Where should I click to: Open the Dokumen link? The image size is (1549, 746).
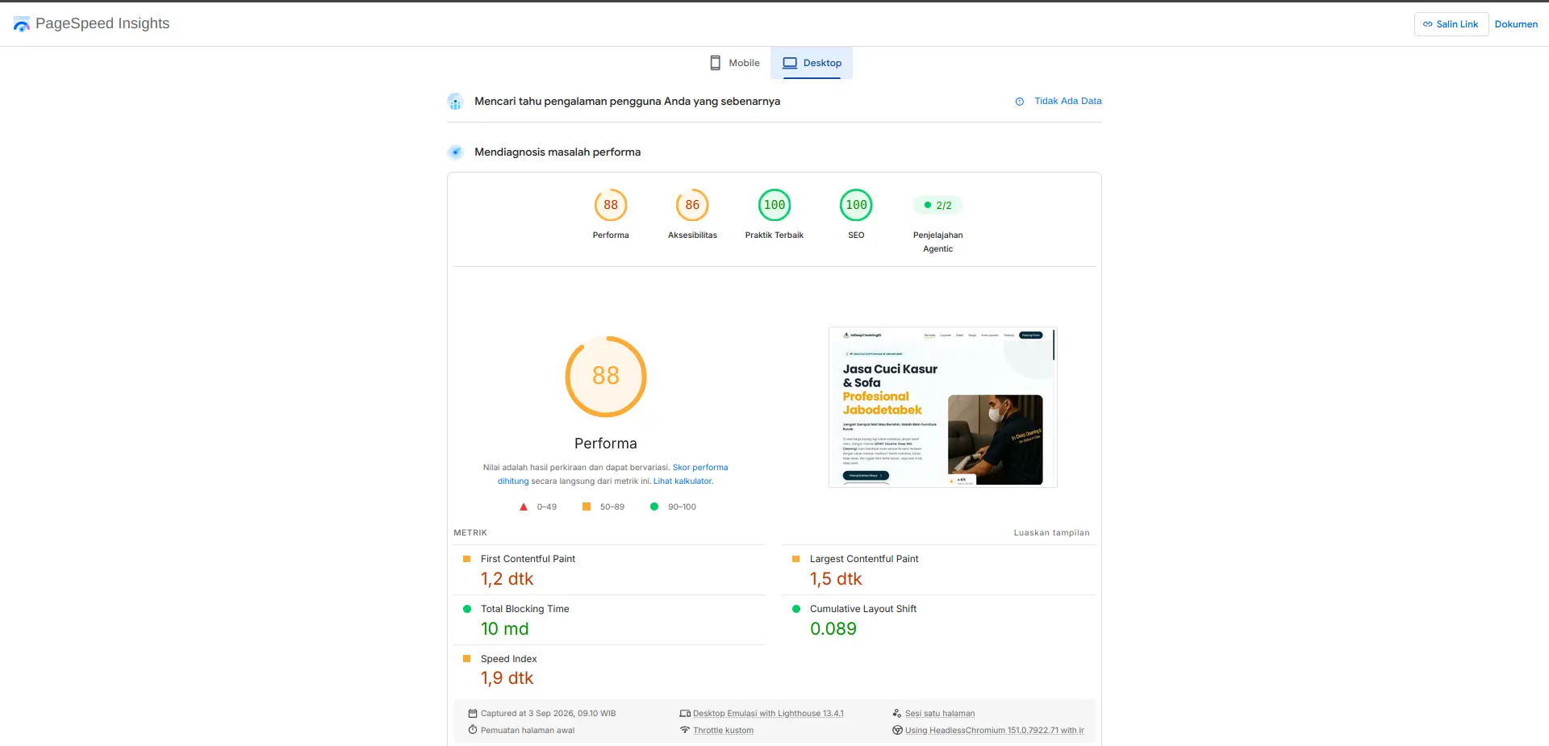click(1516, 24)
